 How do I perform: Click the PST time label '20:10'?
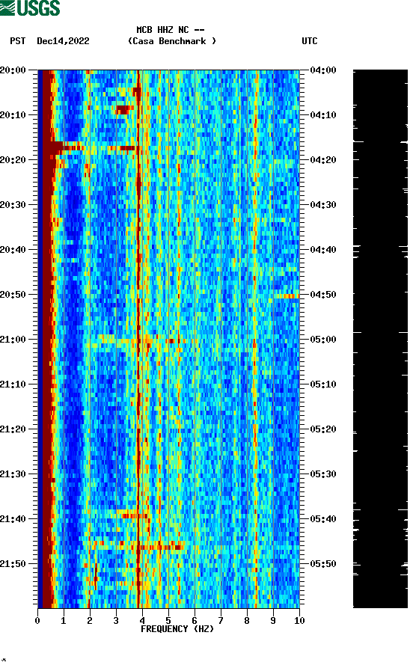pyautogui.click(x=13, y=115)
